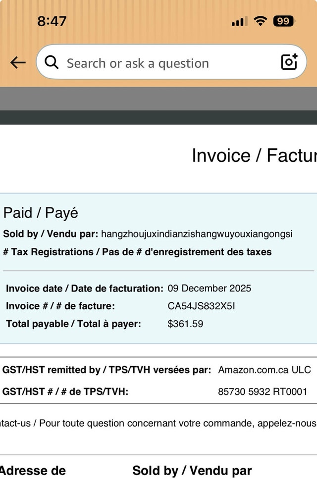317x479 pixels.
Task: Tap the cellular signal bars
Action: (x=239, y=22)
